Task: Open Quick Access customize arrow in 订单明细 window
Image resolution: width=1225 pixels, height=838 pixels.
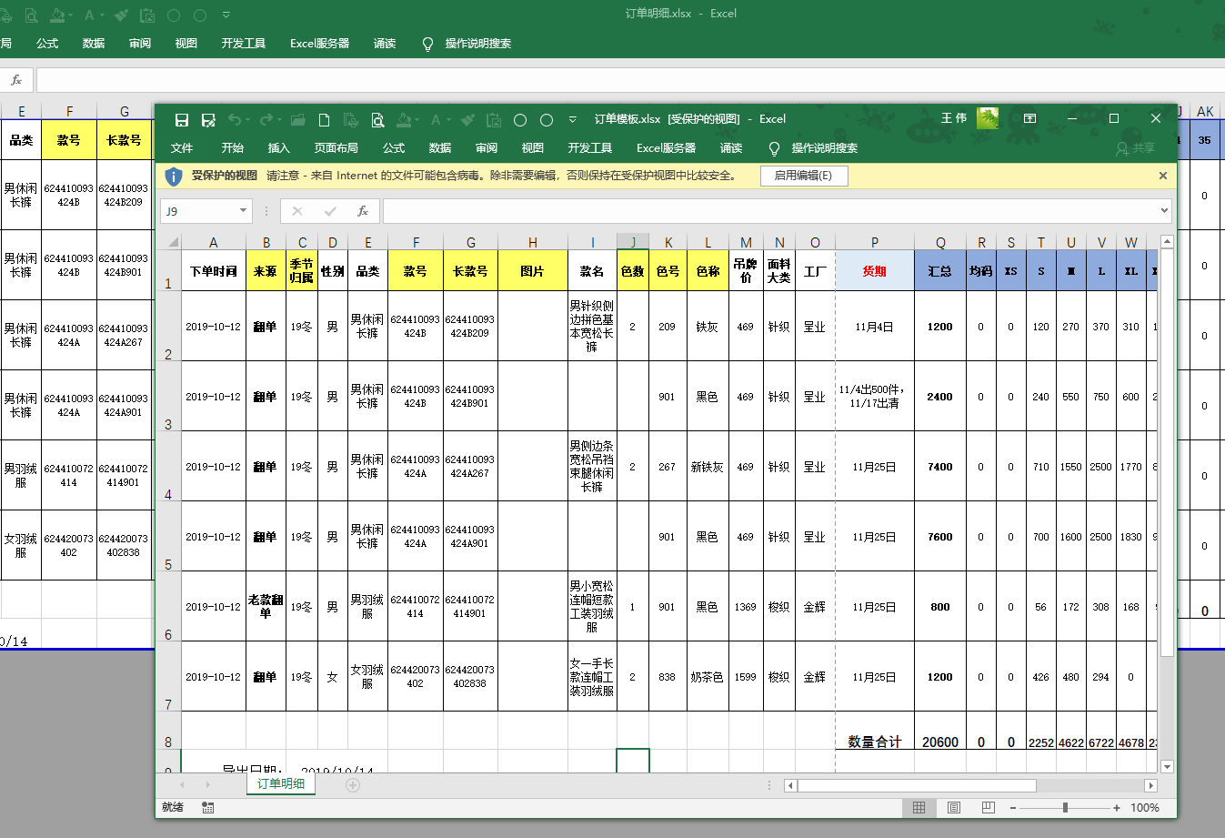Action: 226,15
